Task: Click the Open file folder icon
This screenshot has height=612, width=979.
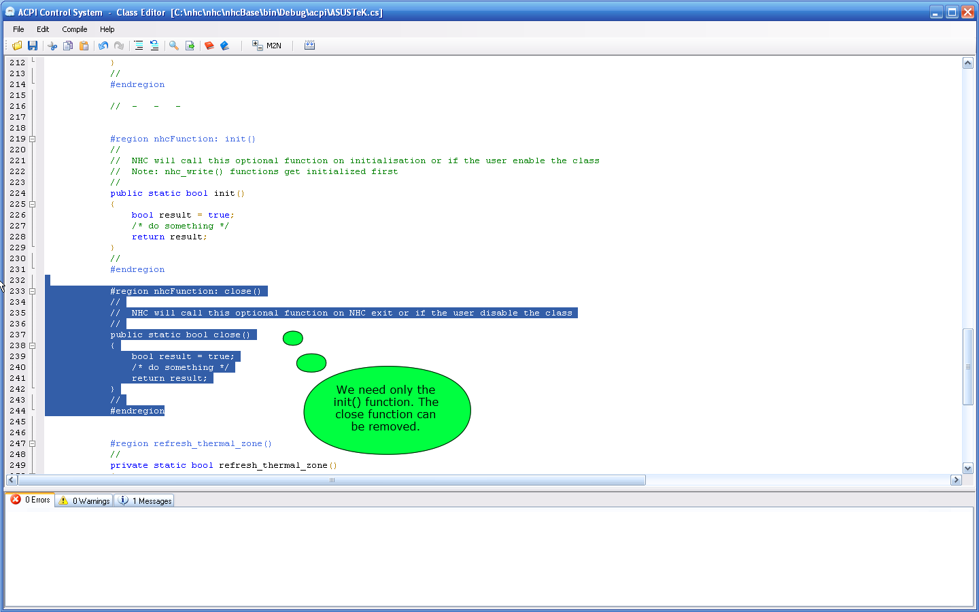Action: point(17,46)
